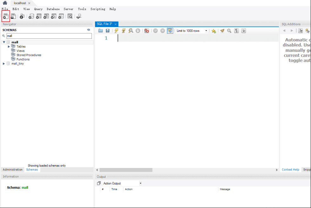
Task: Save statement to snippets with star icon
Action: click(214, 31)
